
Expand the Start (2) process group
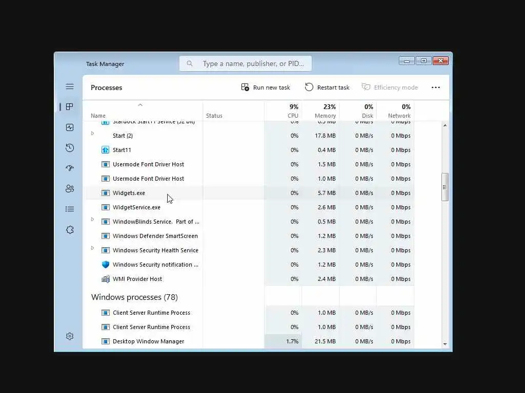click(x=92, y=134)
